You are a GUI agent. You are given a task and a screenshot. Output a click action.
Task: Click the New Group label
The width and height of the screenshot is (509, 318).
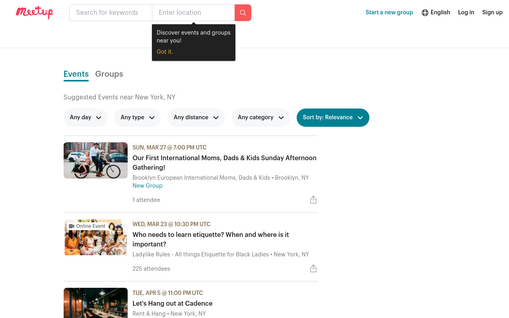click(148, 186)
